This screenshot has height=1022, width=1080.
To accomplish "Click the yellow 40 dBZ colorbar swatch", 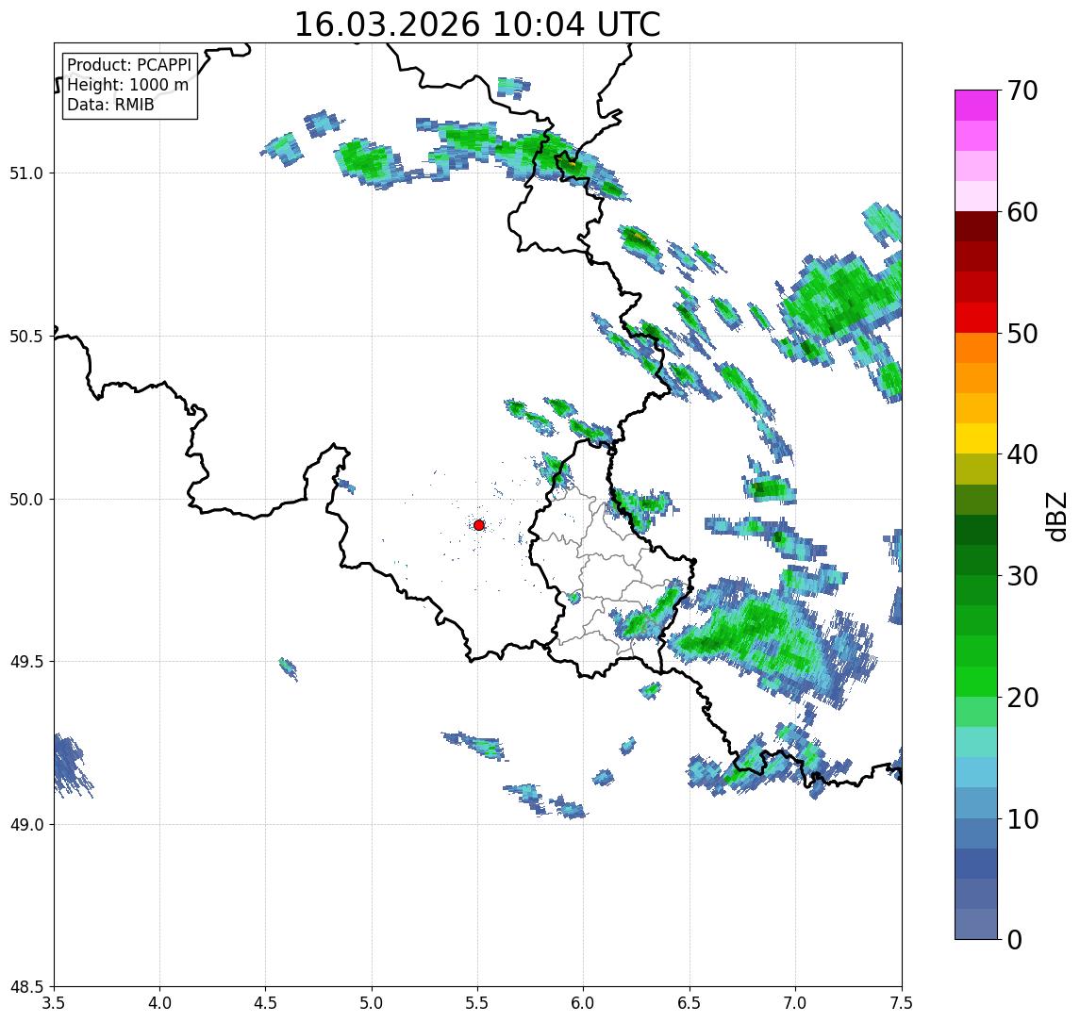I will click(976, 438).
